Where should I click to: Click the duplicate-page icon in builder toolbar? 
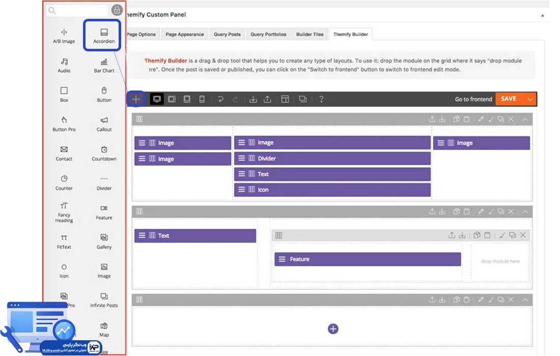click(x=302, y=99)
